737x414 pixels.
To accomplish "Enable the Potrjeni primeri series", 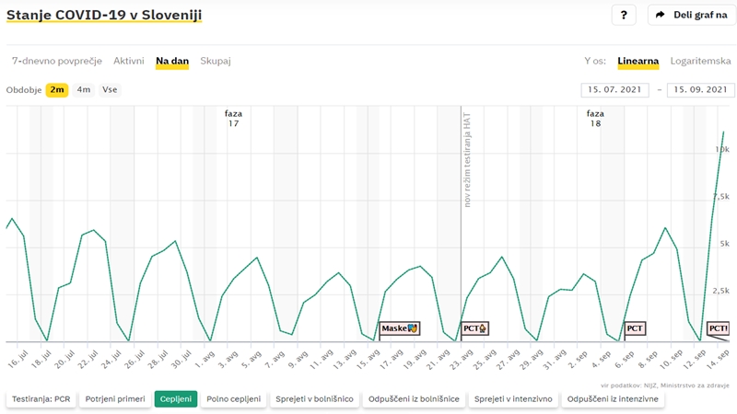I will pyautogui.click(x=115, y=399).
